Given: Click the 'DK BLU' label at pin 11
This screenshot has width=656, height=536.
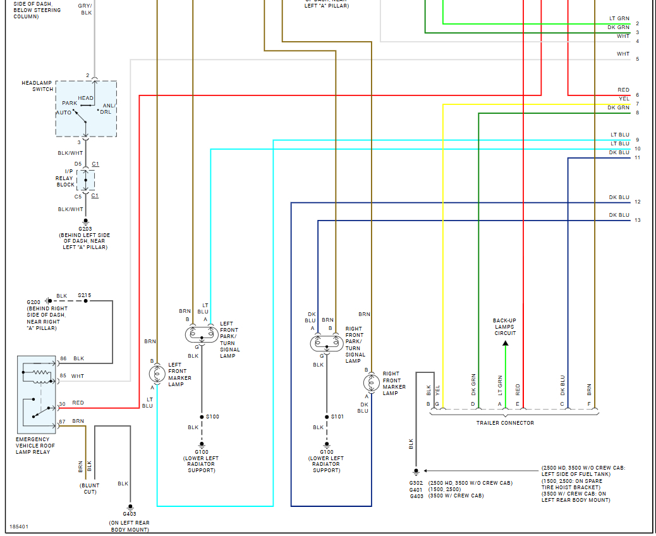Looking at the screenshot, I should click(619, 153).
